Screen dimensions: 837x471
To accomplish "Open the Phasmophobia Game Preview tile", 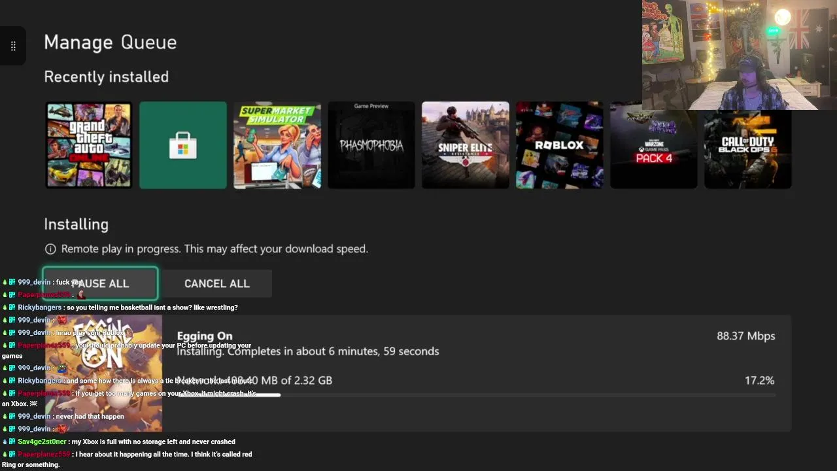I will tap(371, 145).
